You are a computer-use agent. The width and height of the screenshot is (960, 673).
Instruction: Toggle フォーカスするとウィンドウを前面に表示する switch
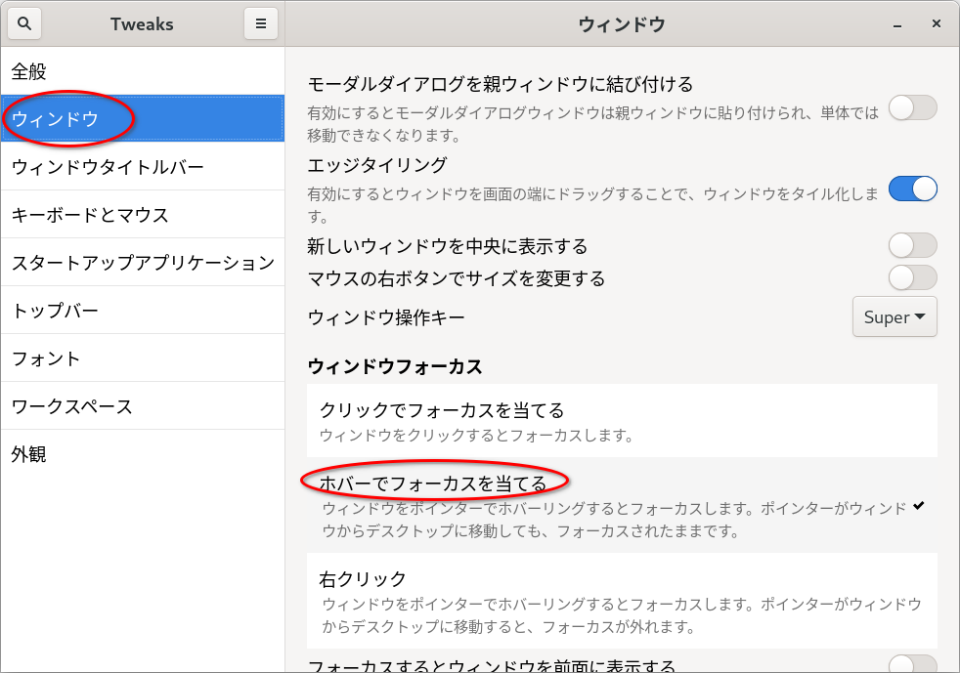[912, 664]
